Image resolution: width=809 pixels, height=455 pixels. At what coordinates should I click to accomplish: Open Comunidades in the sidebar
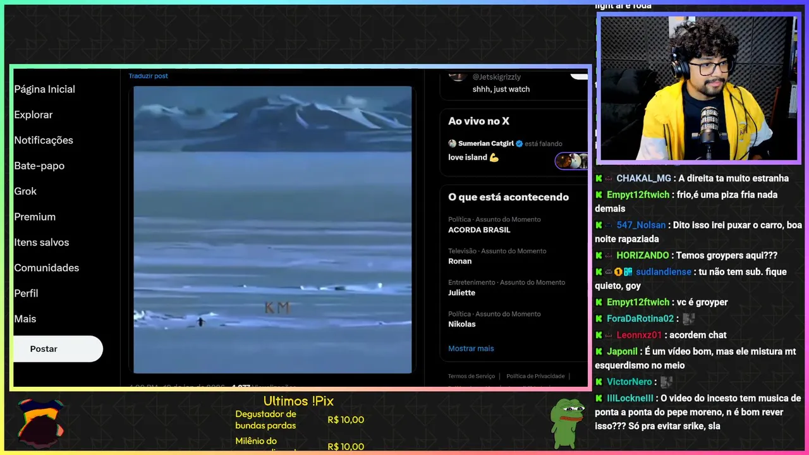pyautogui.click(x=47, y=268)
